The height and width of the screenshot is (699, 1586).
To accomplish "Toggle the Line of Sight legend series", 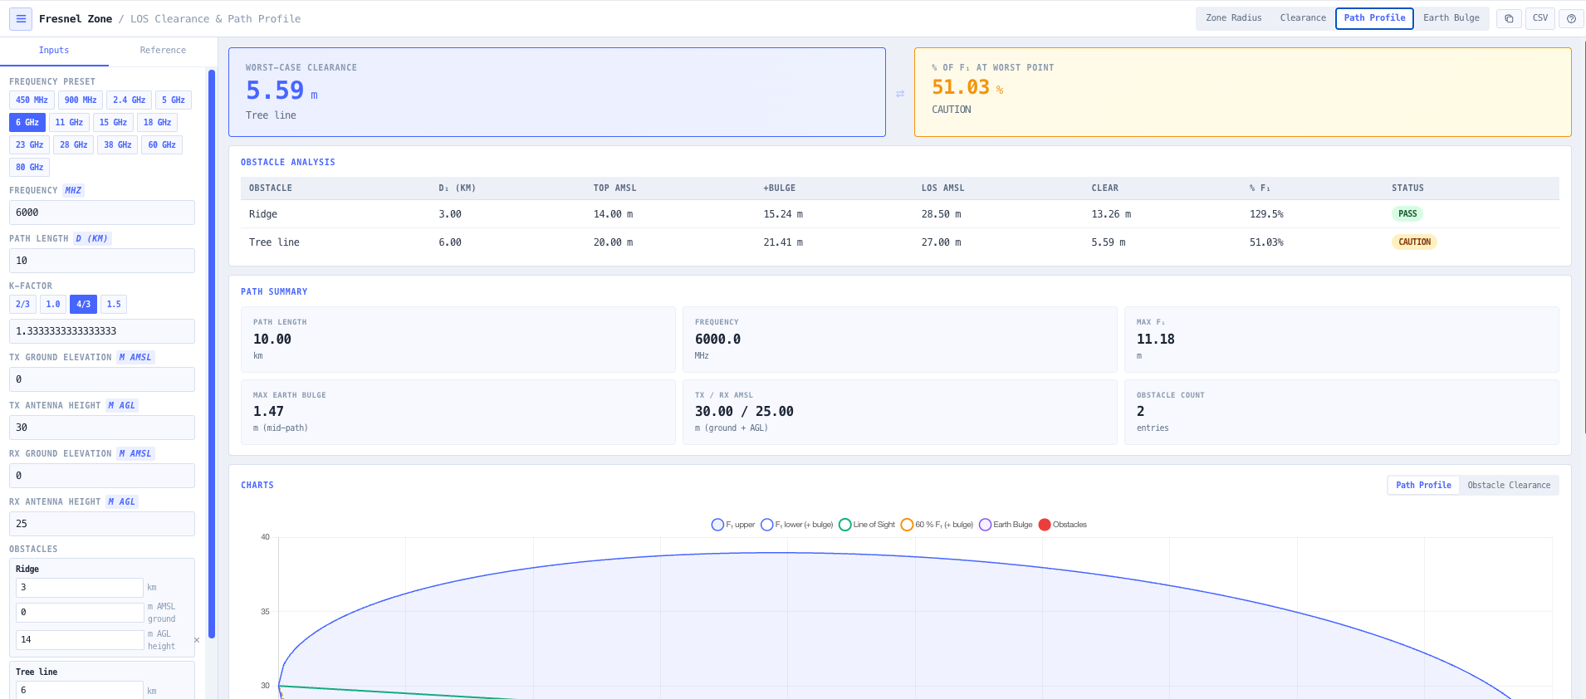I will 867,525.
